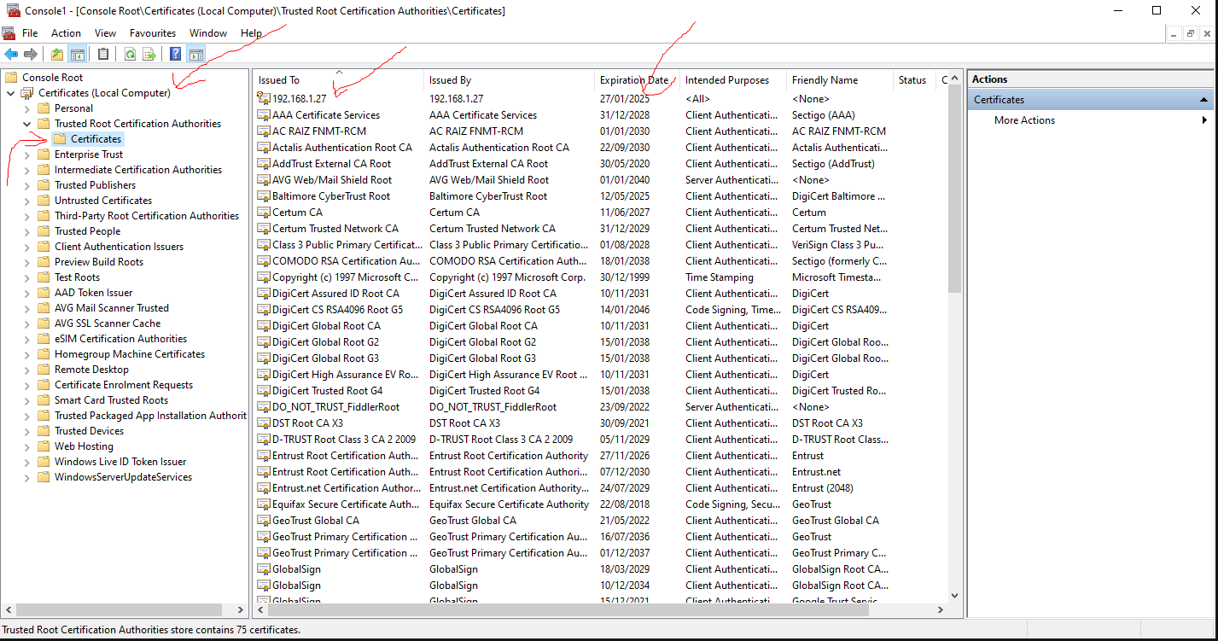
Task: Select Web Hosting in the tree
Action: click(84, 446)
